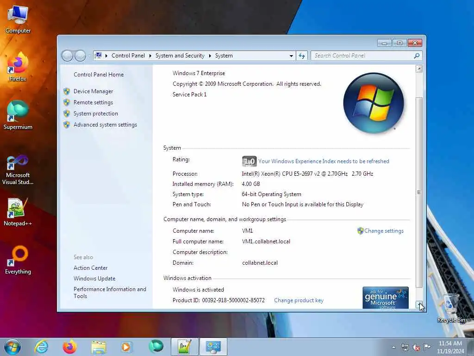Viewport: 474px width, 356px height.
Task: Switch to Notepad++ on the taskbar
Action: (184, 347)
